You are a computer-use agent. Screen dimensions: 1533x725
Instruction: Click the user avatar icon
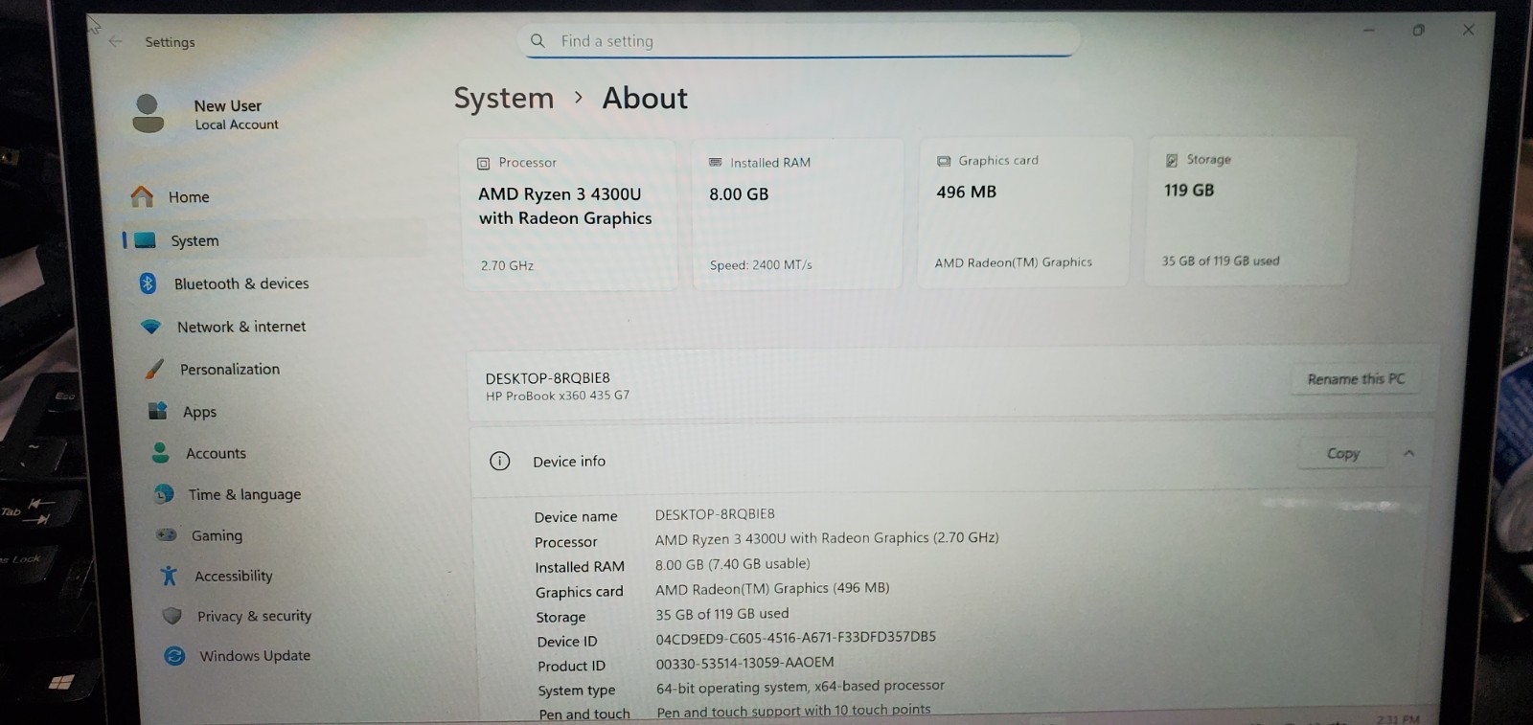point(148,113)
